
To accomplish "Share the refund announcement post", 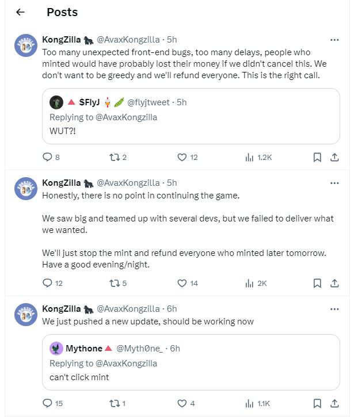I will (334, 157).
